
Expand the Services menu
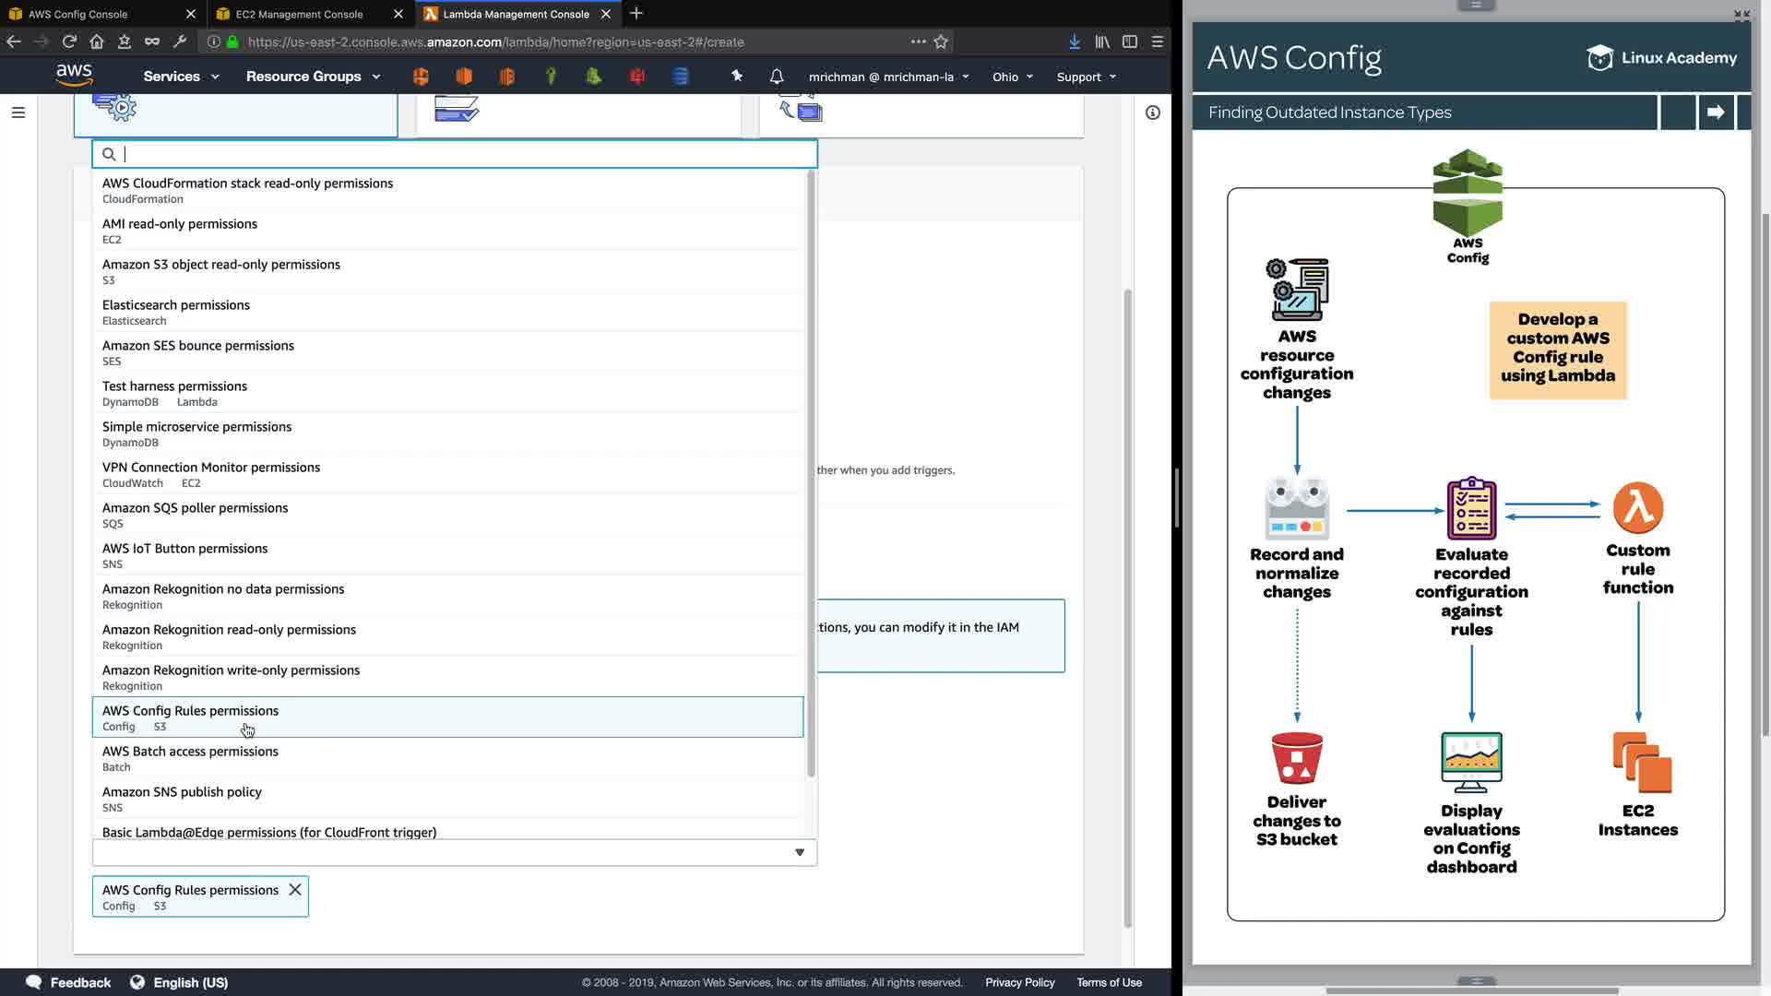(181, 77)
